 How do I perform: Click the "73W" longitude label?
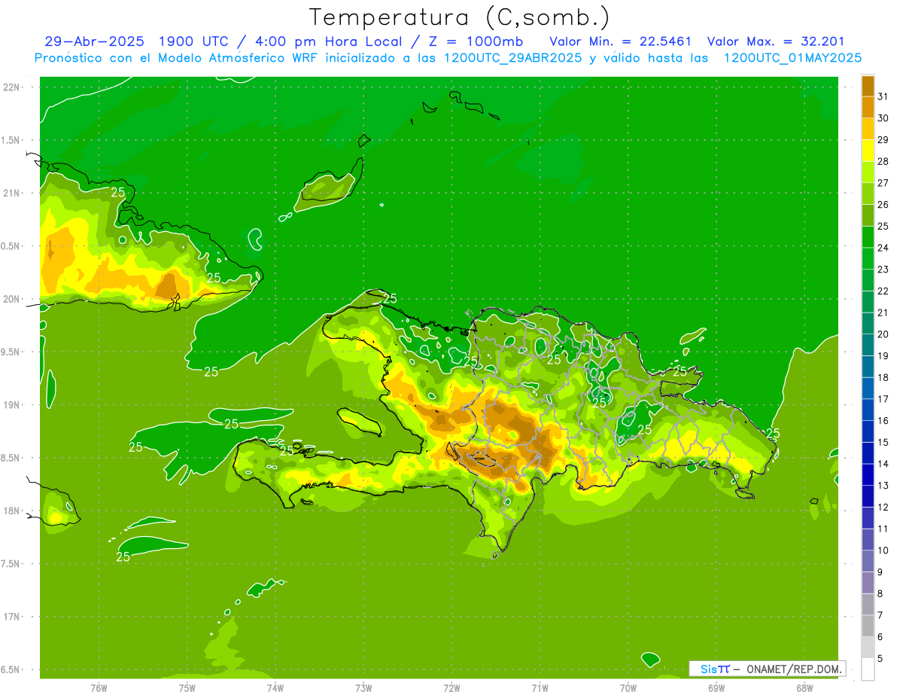coord(363,687)
